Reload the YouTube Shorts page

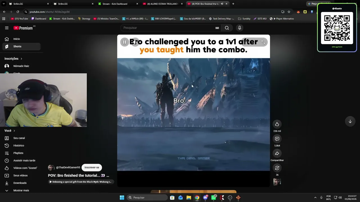(x=18, y=12)
